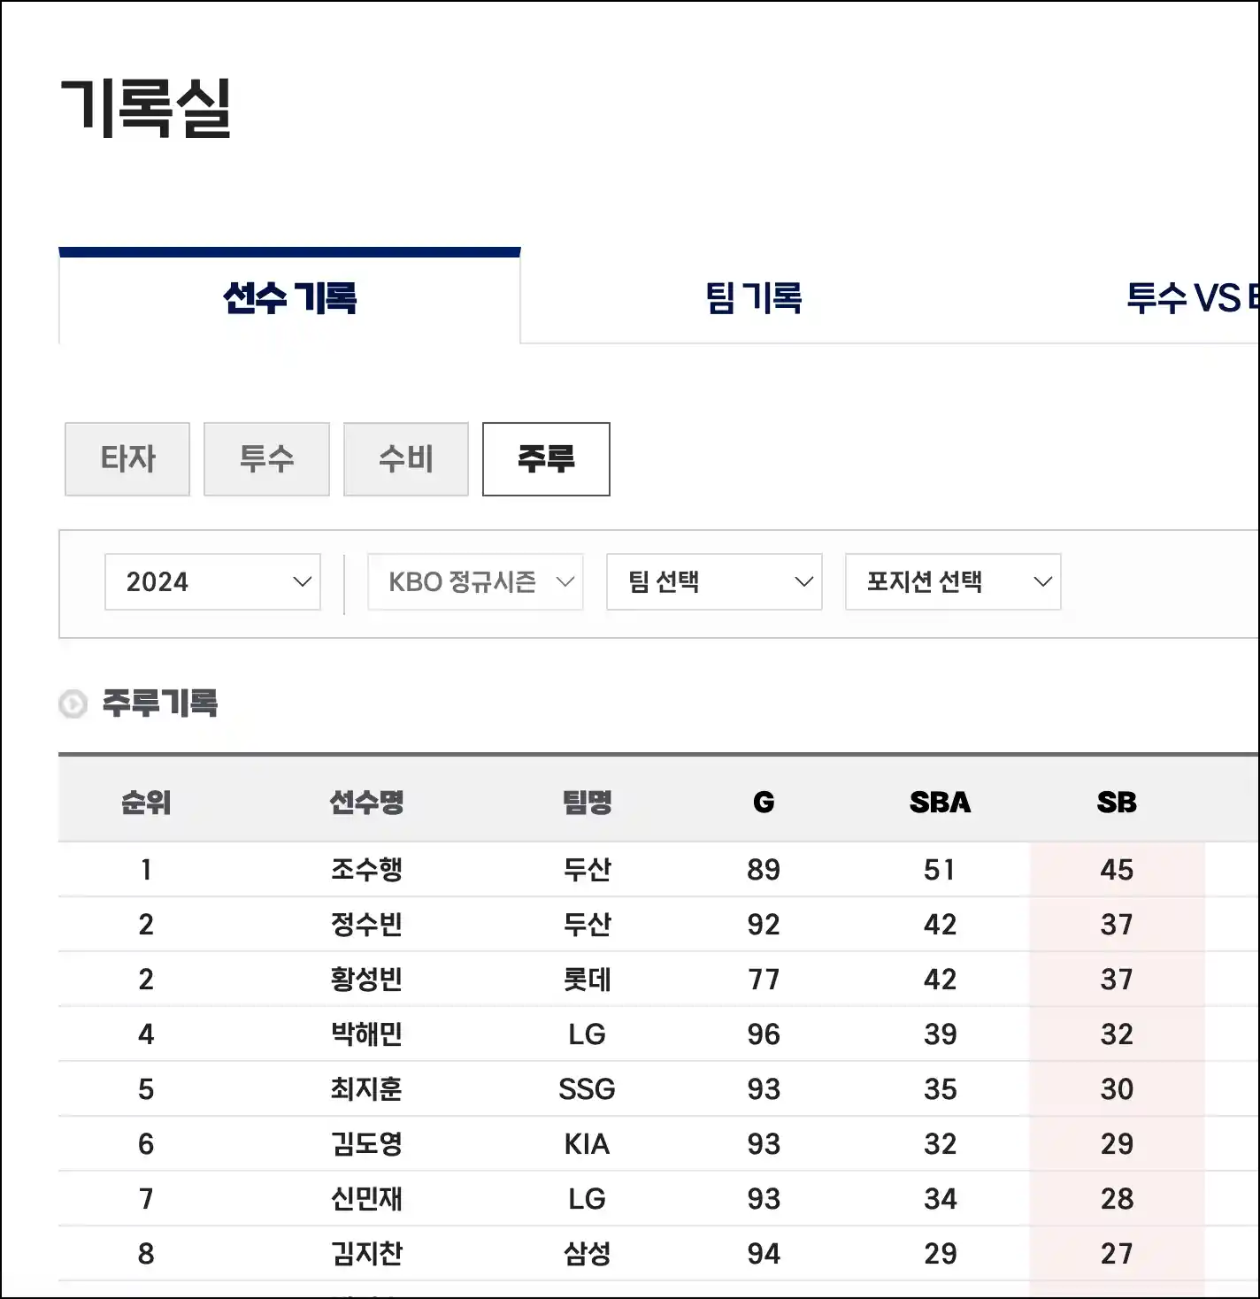Click the 주루기록 arrow bullet icon
This screenshot has width=1260, height=1299.
pos(73,704)
